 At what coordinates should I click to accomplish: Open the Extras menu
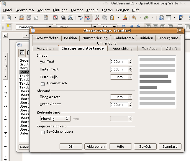(x=107, y=10)
